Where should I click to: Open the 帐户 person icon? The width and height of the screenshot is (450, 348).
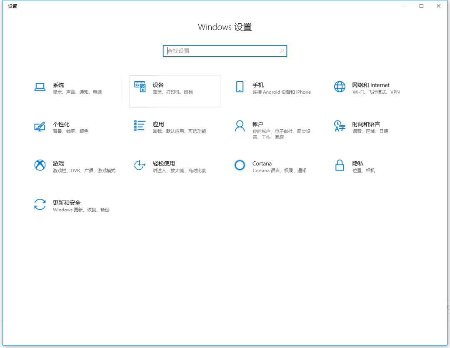pyautogui.click(x=240, y=126)
